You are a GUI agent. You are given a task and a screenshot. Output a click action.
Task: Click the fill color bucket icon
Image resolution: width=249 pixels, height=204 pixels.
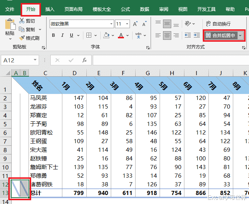(x=106, y=35)
